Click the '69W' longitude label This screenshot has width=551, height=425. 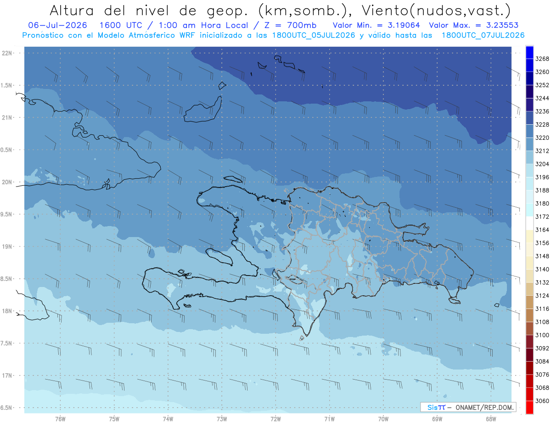click(x=437, y=419)
